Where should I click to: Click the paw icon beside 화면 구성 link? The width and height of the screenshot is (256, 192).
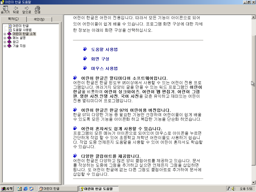coord(85,58)
